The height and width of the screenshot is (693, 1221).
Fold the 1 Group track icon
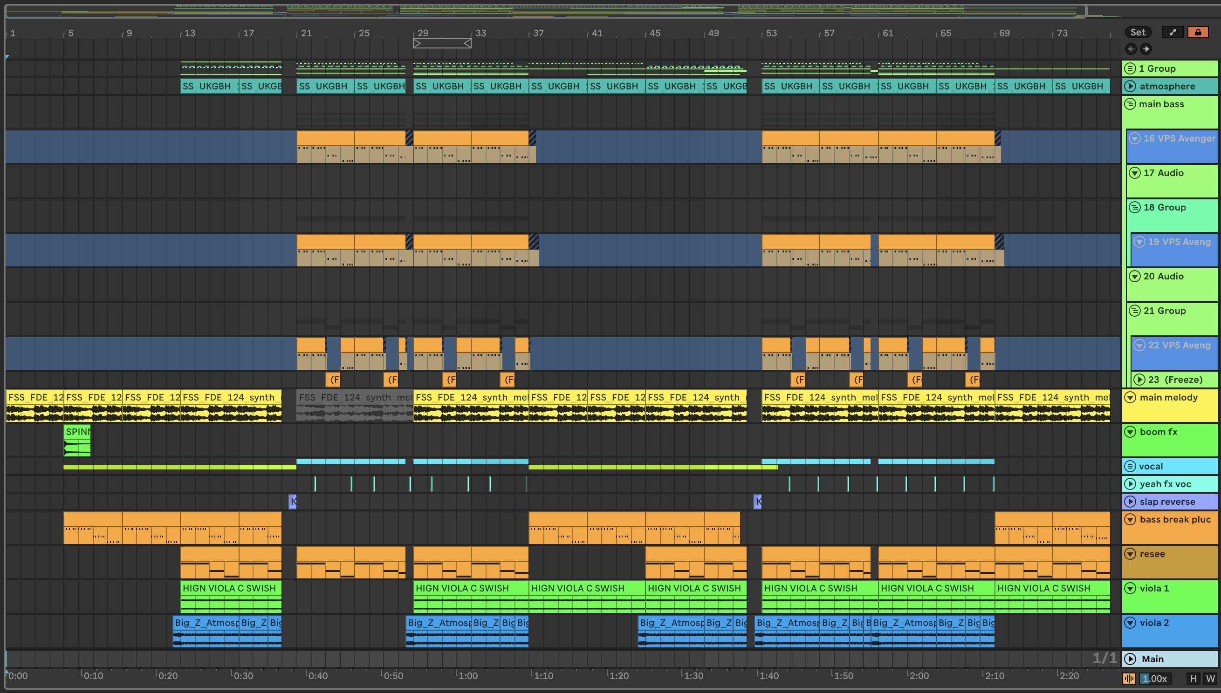(x=1130, y=68)
